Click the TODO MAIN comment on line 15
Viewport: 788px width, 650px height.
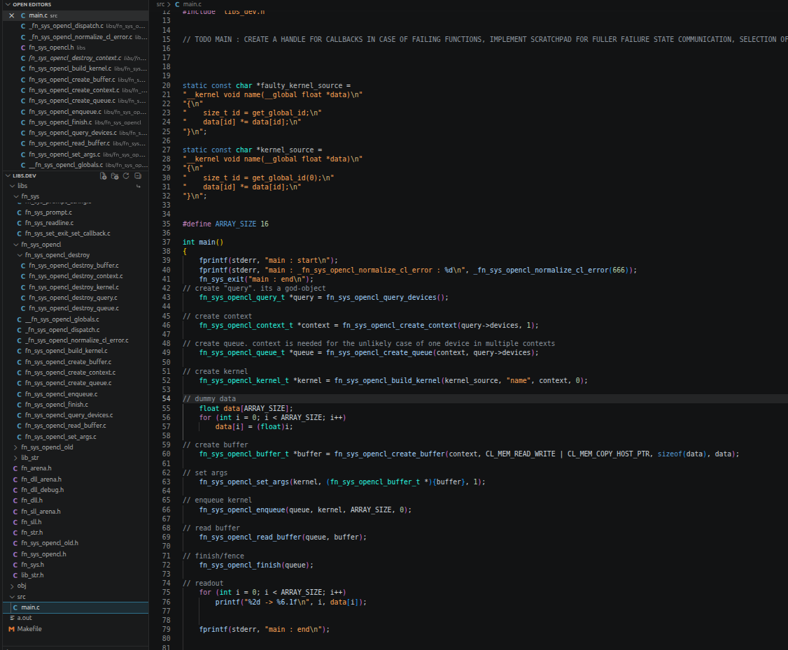pos(485,40)
